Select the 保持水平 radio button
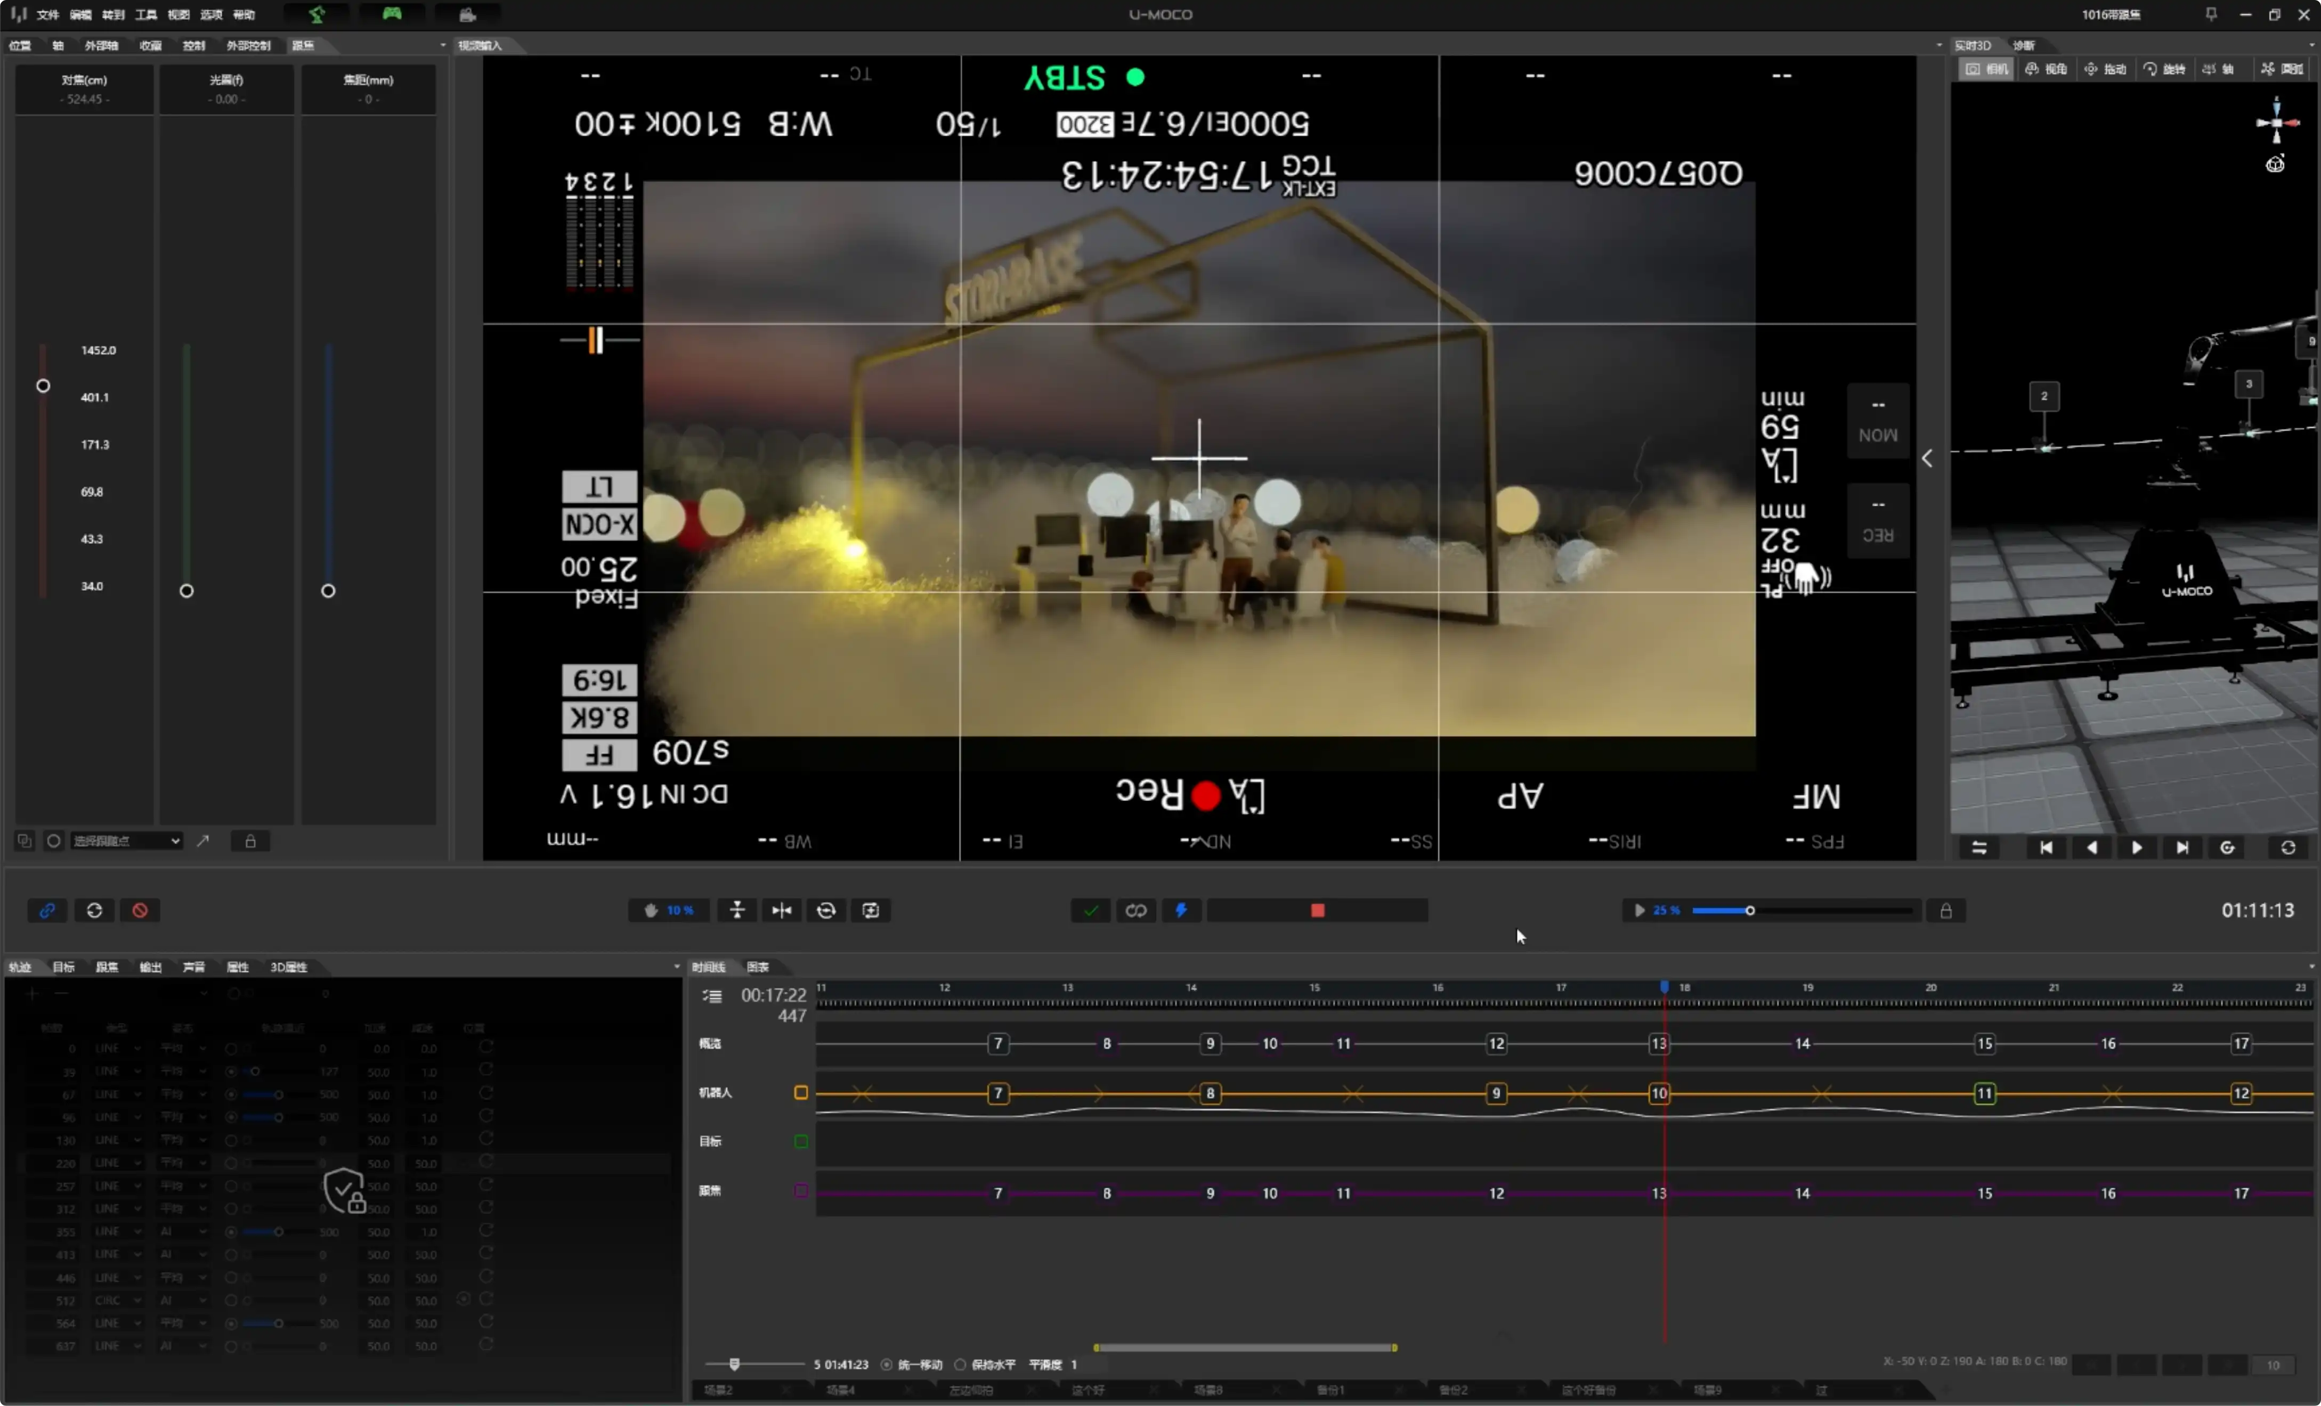 [x=960, y=1364]
